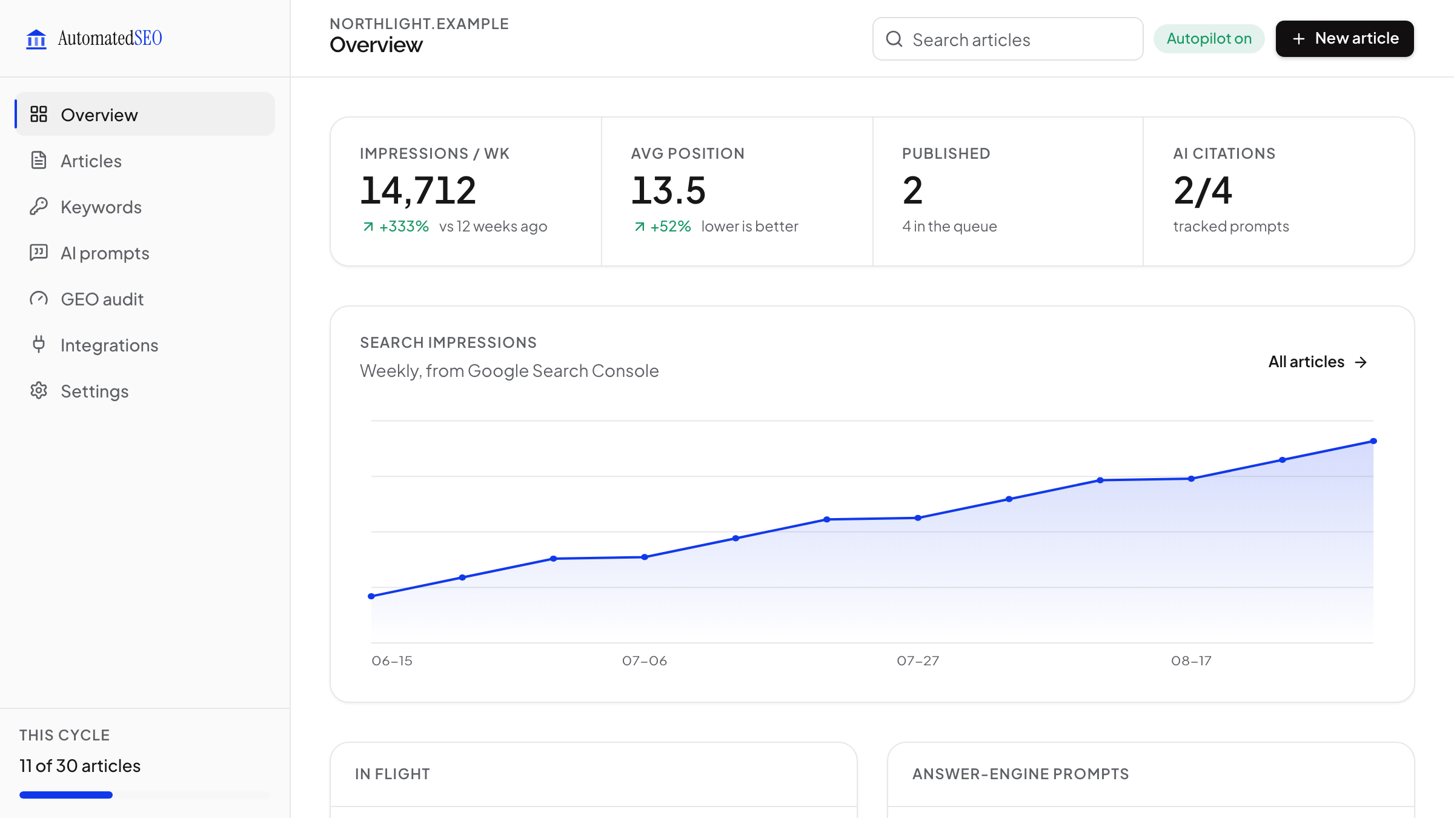Viewport: 1454px width, 818px height.
Task: Click the 'lower is better' note
Action: (x=750, y=226)
